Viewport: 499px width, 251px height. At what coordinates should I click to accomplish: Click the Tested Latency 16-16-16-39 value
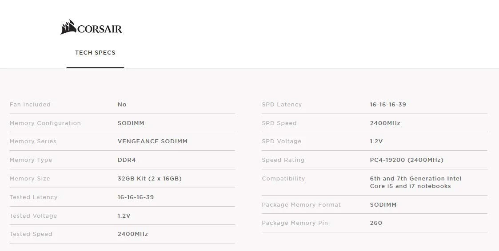[136, 197]
